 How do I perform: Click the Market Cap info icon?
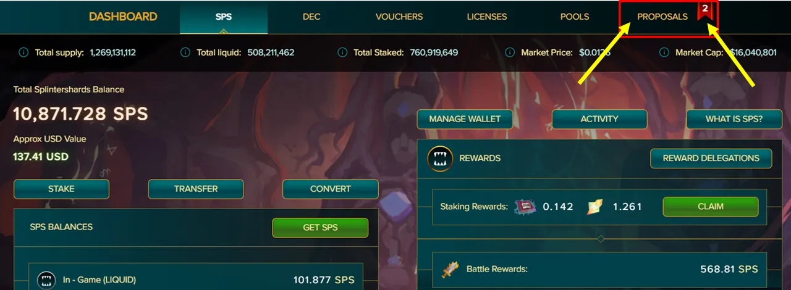[x=664, y=52]
